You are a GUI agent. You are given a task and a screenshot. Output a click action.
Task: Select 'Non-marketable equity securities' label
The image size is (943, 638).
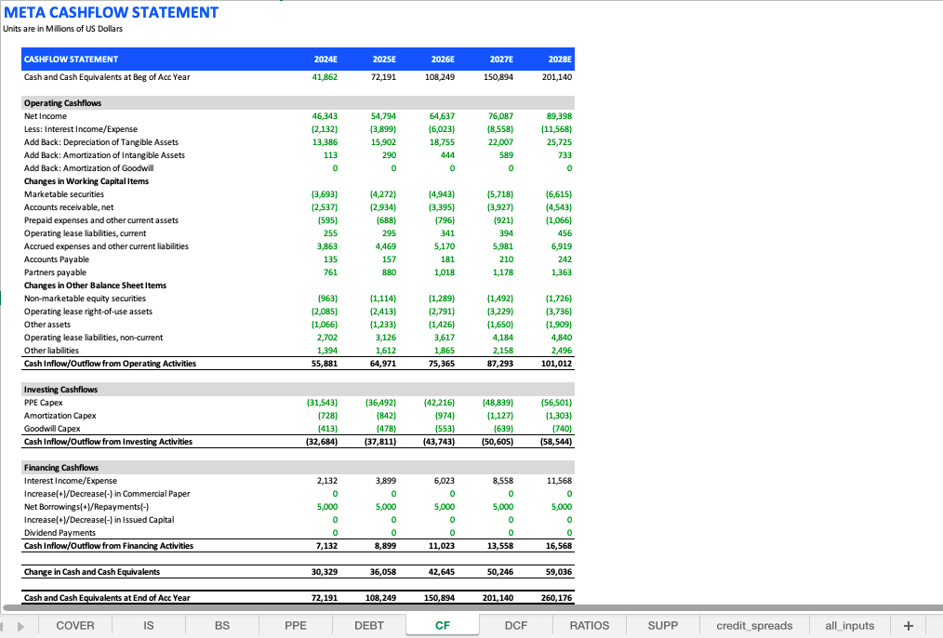coord(85,299)
